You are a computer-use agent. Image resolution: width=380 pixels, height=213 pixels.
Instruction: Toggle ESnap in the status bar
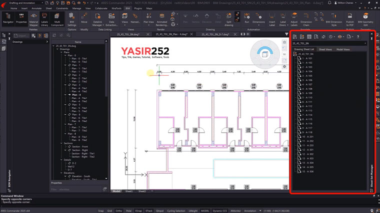tap(138, 211)
